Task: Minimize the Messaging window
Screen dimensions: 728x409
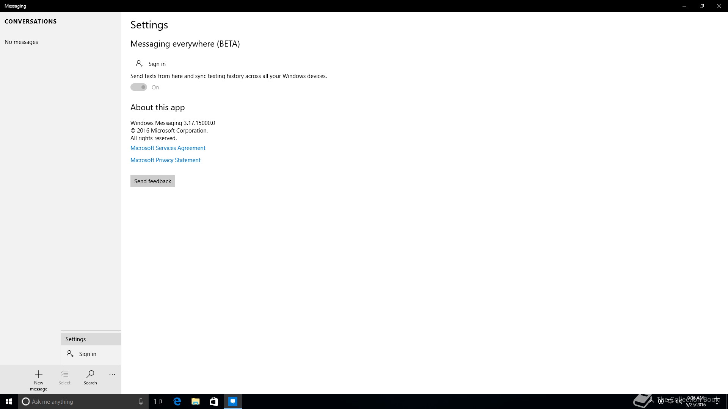Action: tap(684, 6)
